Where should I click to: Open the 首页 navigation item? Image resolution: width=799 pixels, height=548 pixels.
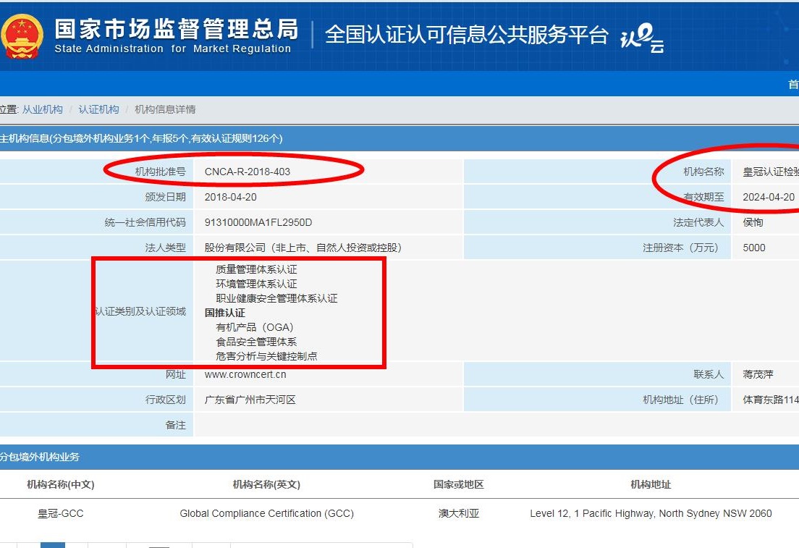(x=792, y=85)
